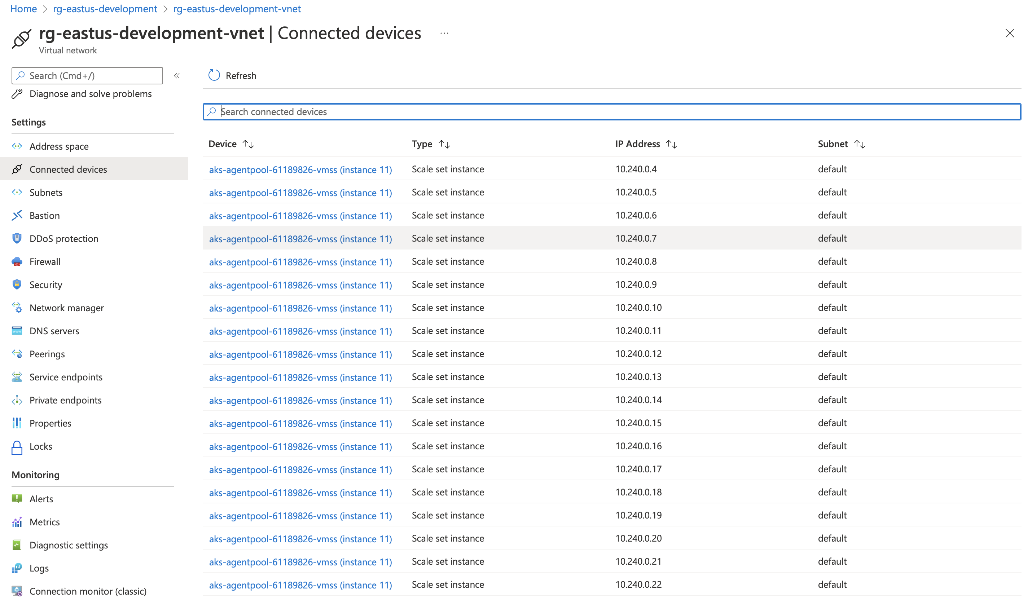
Task: Open the Bastion settings icon
Action: tap(17, 215)
